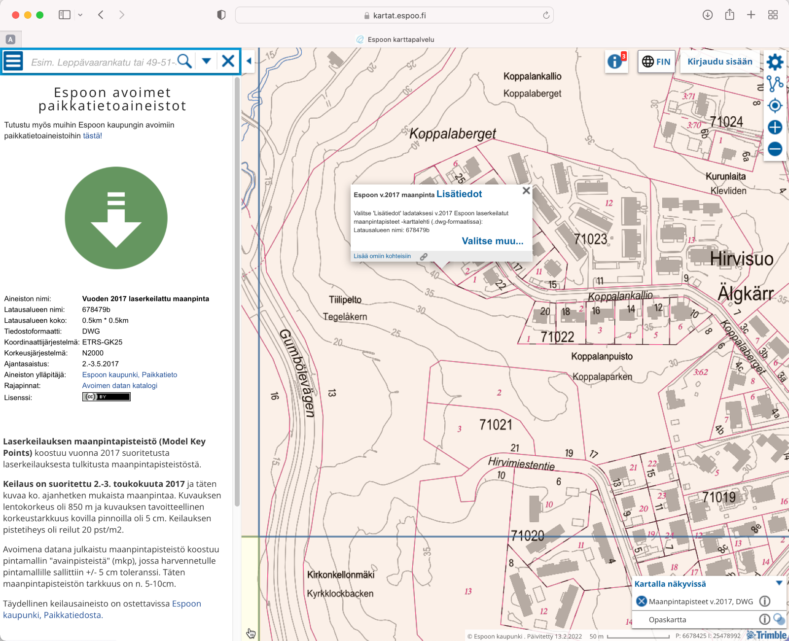Open Lisätiedot link in popup
This screenshot has height=641, width=789.
pyautogui.click(x=459, y=194)
